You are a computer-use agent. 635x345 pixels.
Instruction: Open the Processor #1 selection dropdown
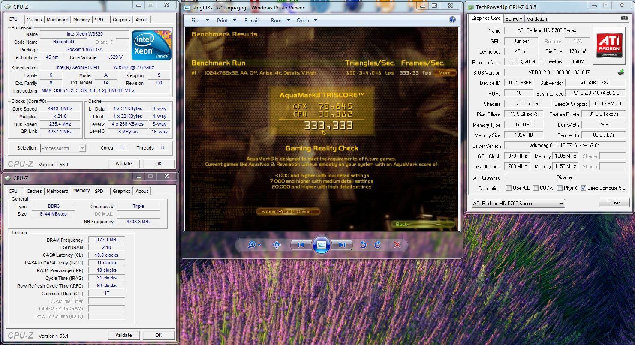coord(63,148)
